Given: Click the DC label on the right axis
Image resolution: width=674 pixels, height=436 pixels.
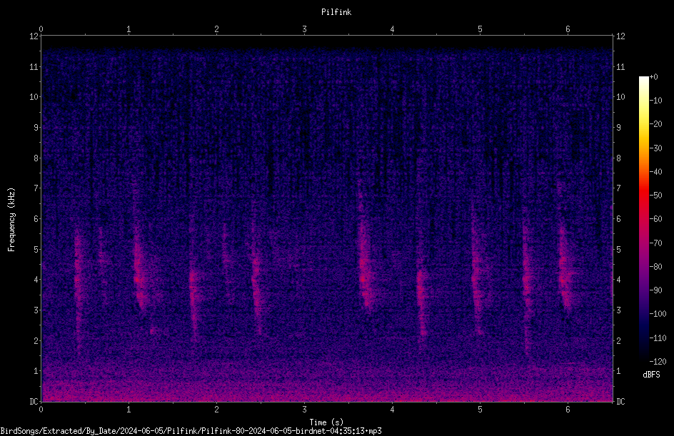Looking at the screenshot, I should pyautogui.click(x=620, y=402).
